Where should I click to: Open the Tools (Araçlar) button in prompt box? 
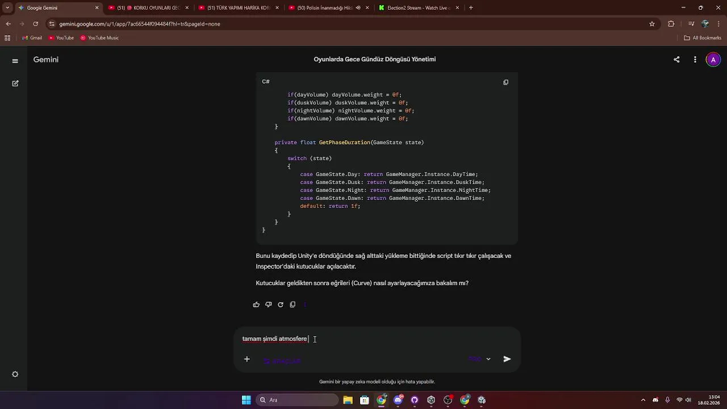pos(282,360)
